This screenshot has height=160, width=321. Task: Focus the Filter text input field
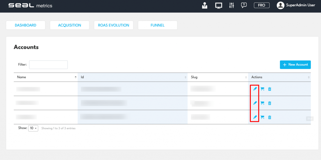click(x=48, y=65)
